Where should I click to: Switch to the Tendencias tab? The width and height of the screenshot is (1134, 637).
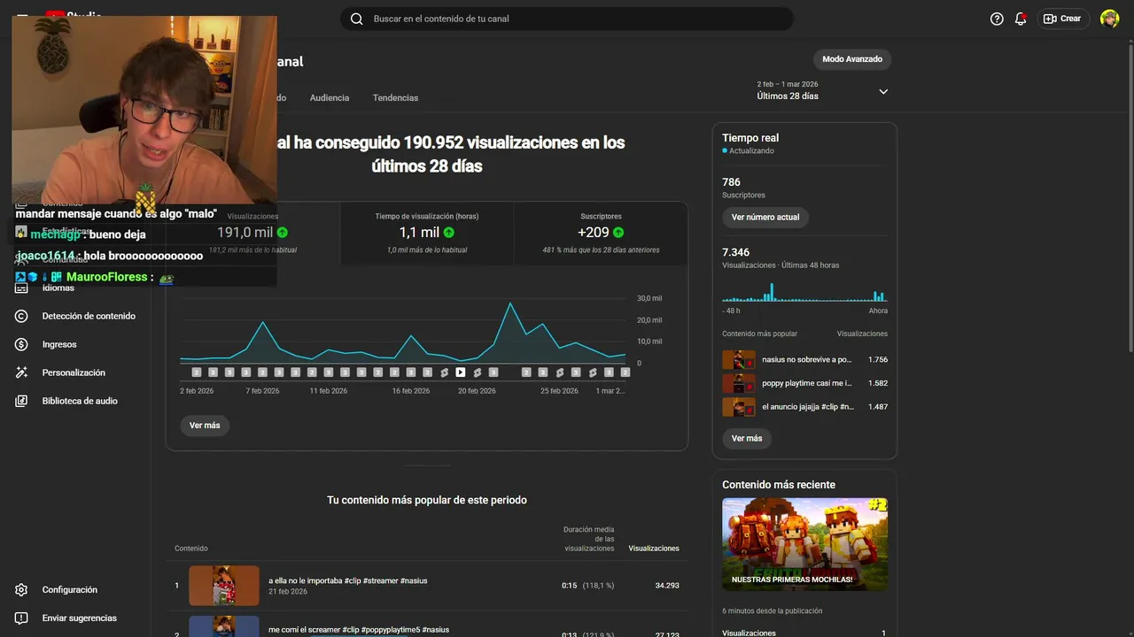(395, 97)
